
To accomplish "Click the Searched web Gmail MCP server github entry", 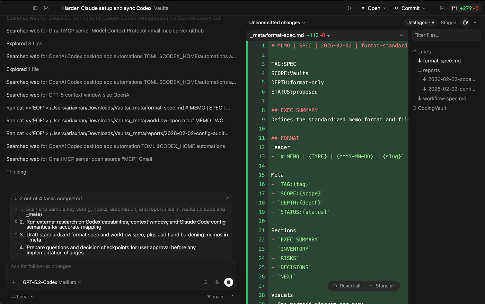I will pos(105,31).
